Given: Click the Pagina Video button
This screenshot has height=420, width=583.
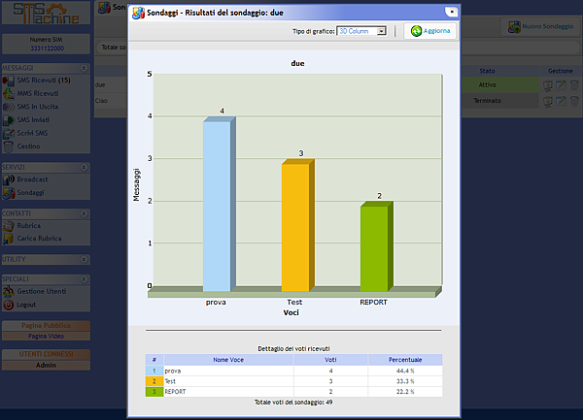Looking at the screenshot, I should click(46, 337).
